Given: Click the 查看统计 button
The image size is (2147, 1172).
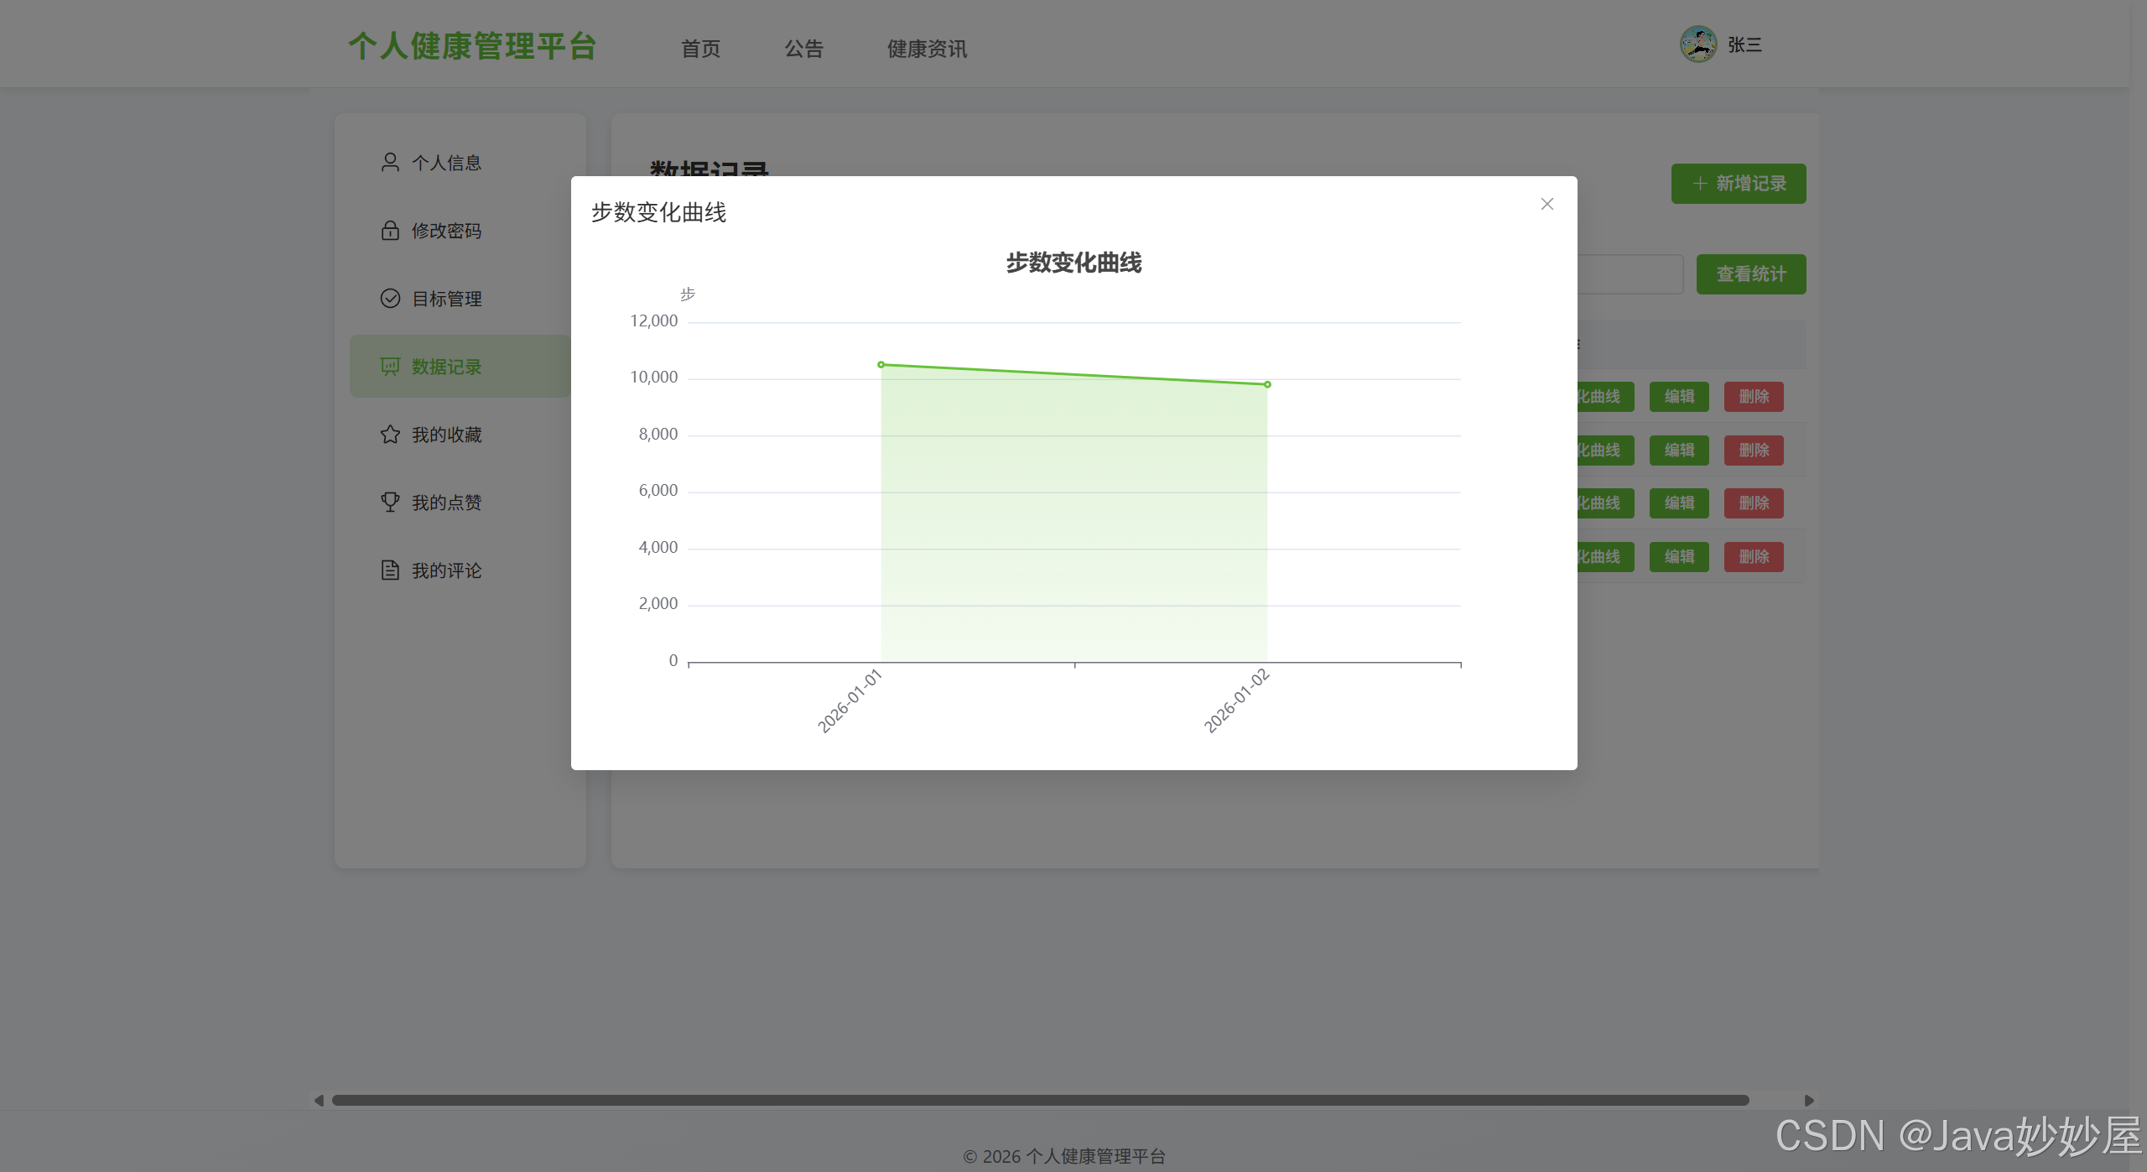Looking at the screenshot, I should [x=1751, y=274].
